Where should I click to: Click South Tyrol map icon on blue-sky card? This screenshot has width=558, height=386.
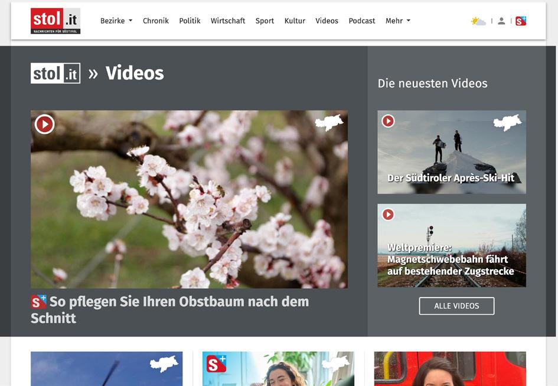164,364
